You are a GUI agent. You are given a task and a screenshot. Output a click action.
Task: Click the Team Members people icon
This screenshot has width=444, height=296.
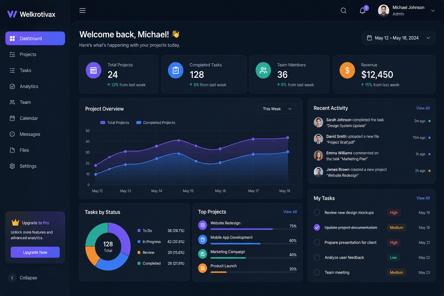pos(263,70)
